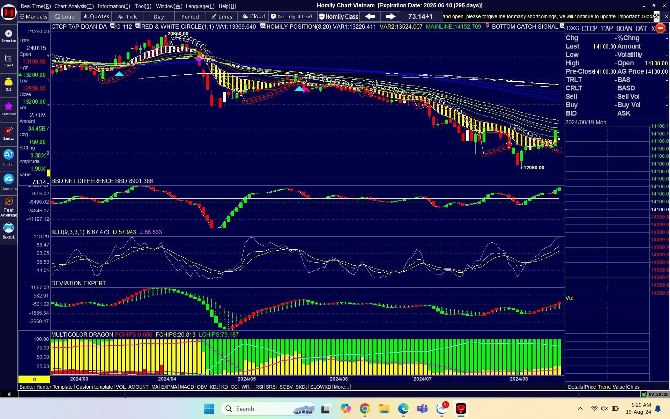Click the RED & WHITE CIRCLE indicator icon
The image size is (670, 419).
coord(137,26)
